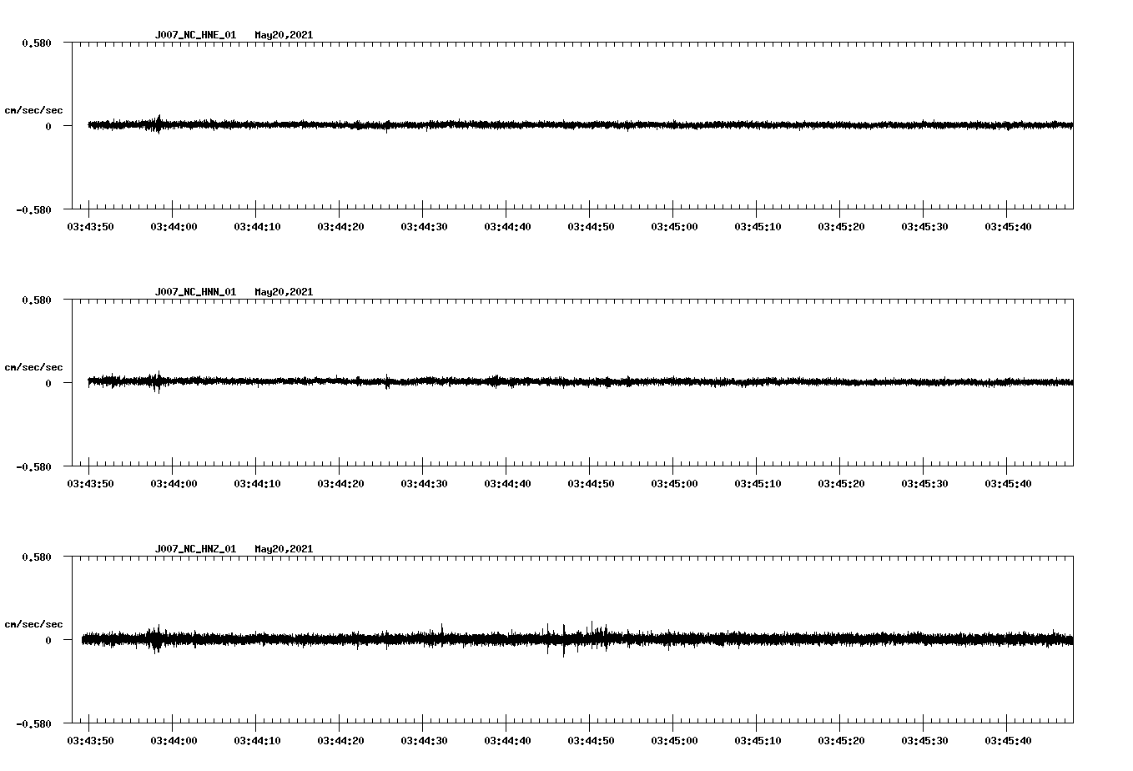Select the J007_NC_HNZ_01 channel title
Screen dimensions: 1133x771
point(196,549)
